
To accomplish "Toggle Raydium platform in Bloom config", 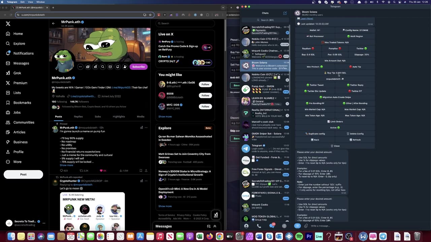I will [x=308, y=48].
